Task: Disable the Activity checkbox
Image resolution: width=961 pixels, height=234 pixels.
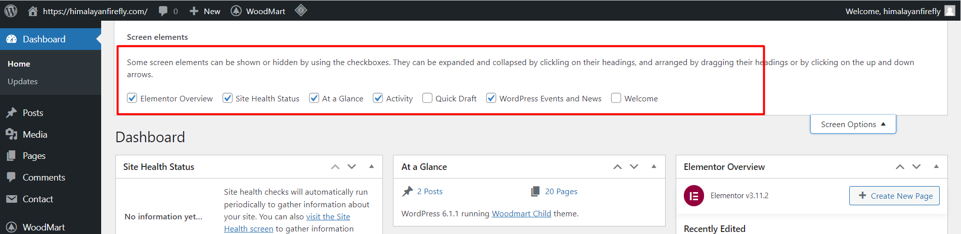Action: (378, 98)
